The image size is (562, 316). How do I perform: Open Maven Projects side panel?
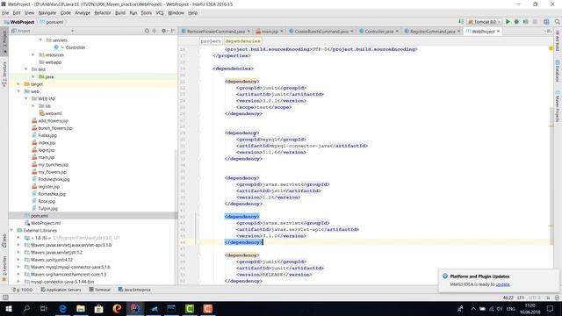click(558, 107)
